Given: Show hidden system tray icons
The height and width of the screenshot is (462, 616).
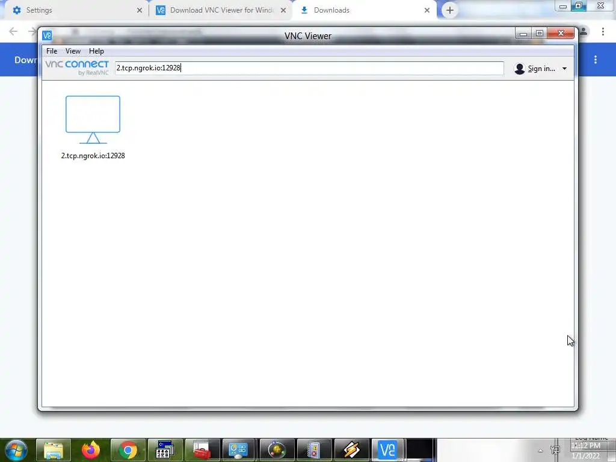Looking at the screenshot, I should click(541, 451).
